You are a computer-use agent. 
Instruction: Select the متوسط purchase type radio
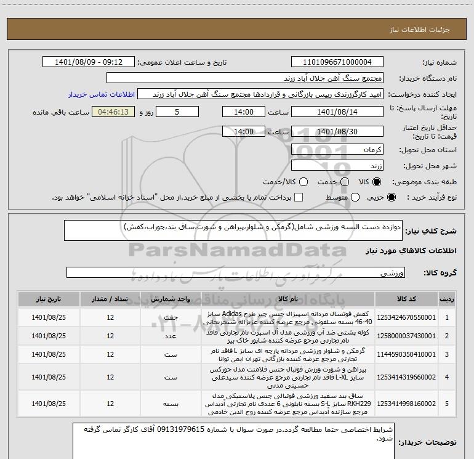[353, 197]
